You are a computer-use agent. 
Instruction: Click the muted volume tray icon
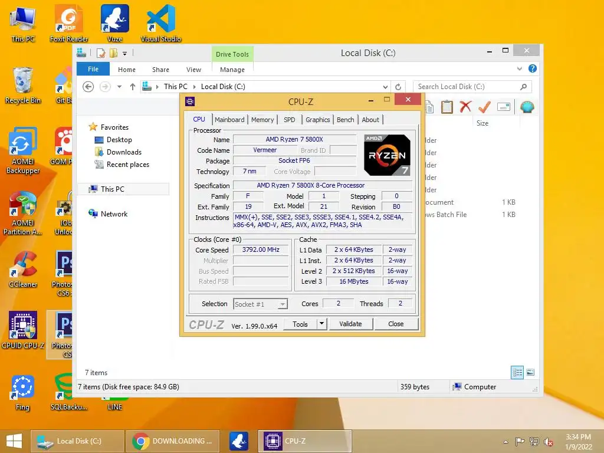pos(548,442)
